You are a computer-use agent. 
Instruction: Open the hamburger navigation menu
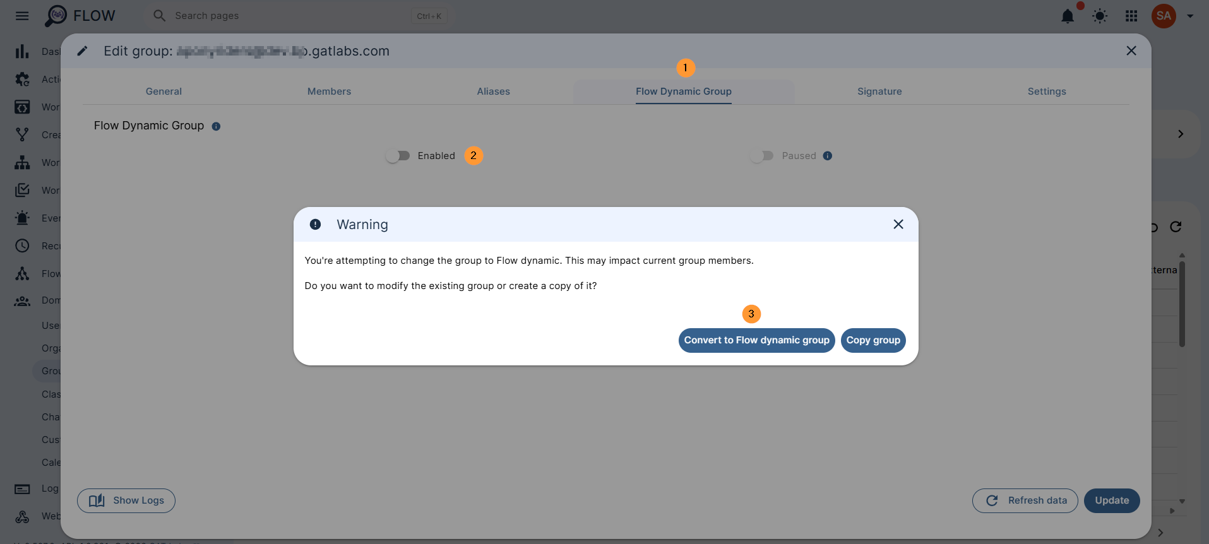coord(22,16)
